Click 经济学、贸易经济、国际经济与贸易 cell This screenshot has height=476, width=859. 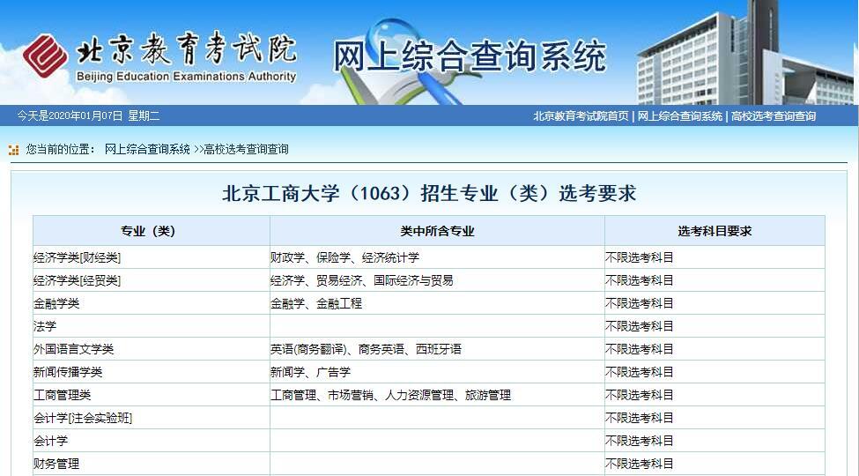coord(437,280)
